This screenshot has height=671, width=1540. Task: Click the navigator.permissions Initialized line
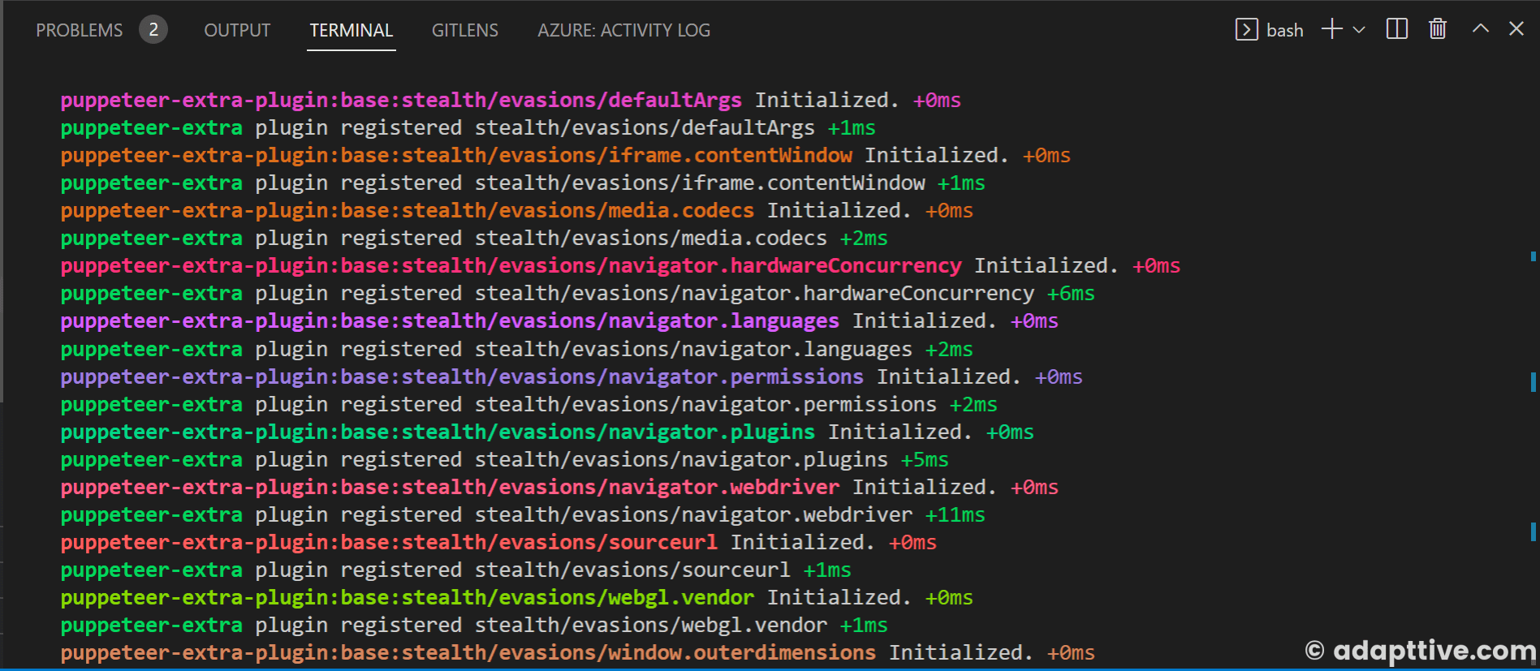[x=572, y=377]
